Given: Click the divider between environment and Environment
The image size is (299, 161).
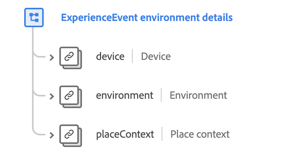Looking at the screenshot, I should [161, 96].
